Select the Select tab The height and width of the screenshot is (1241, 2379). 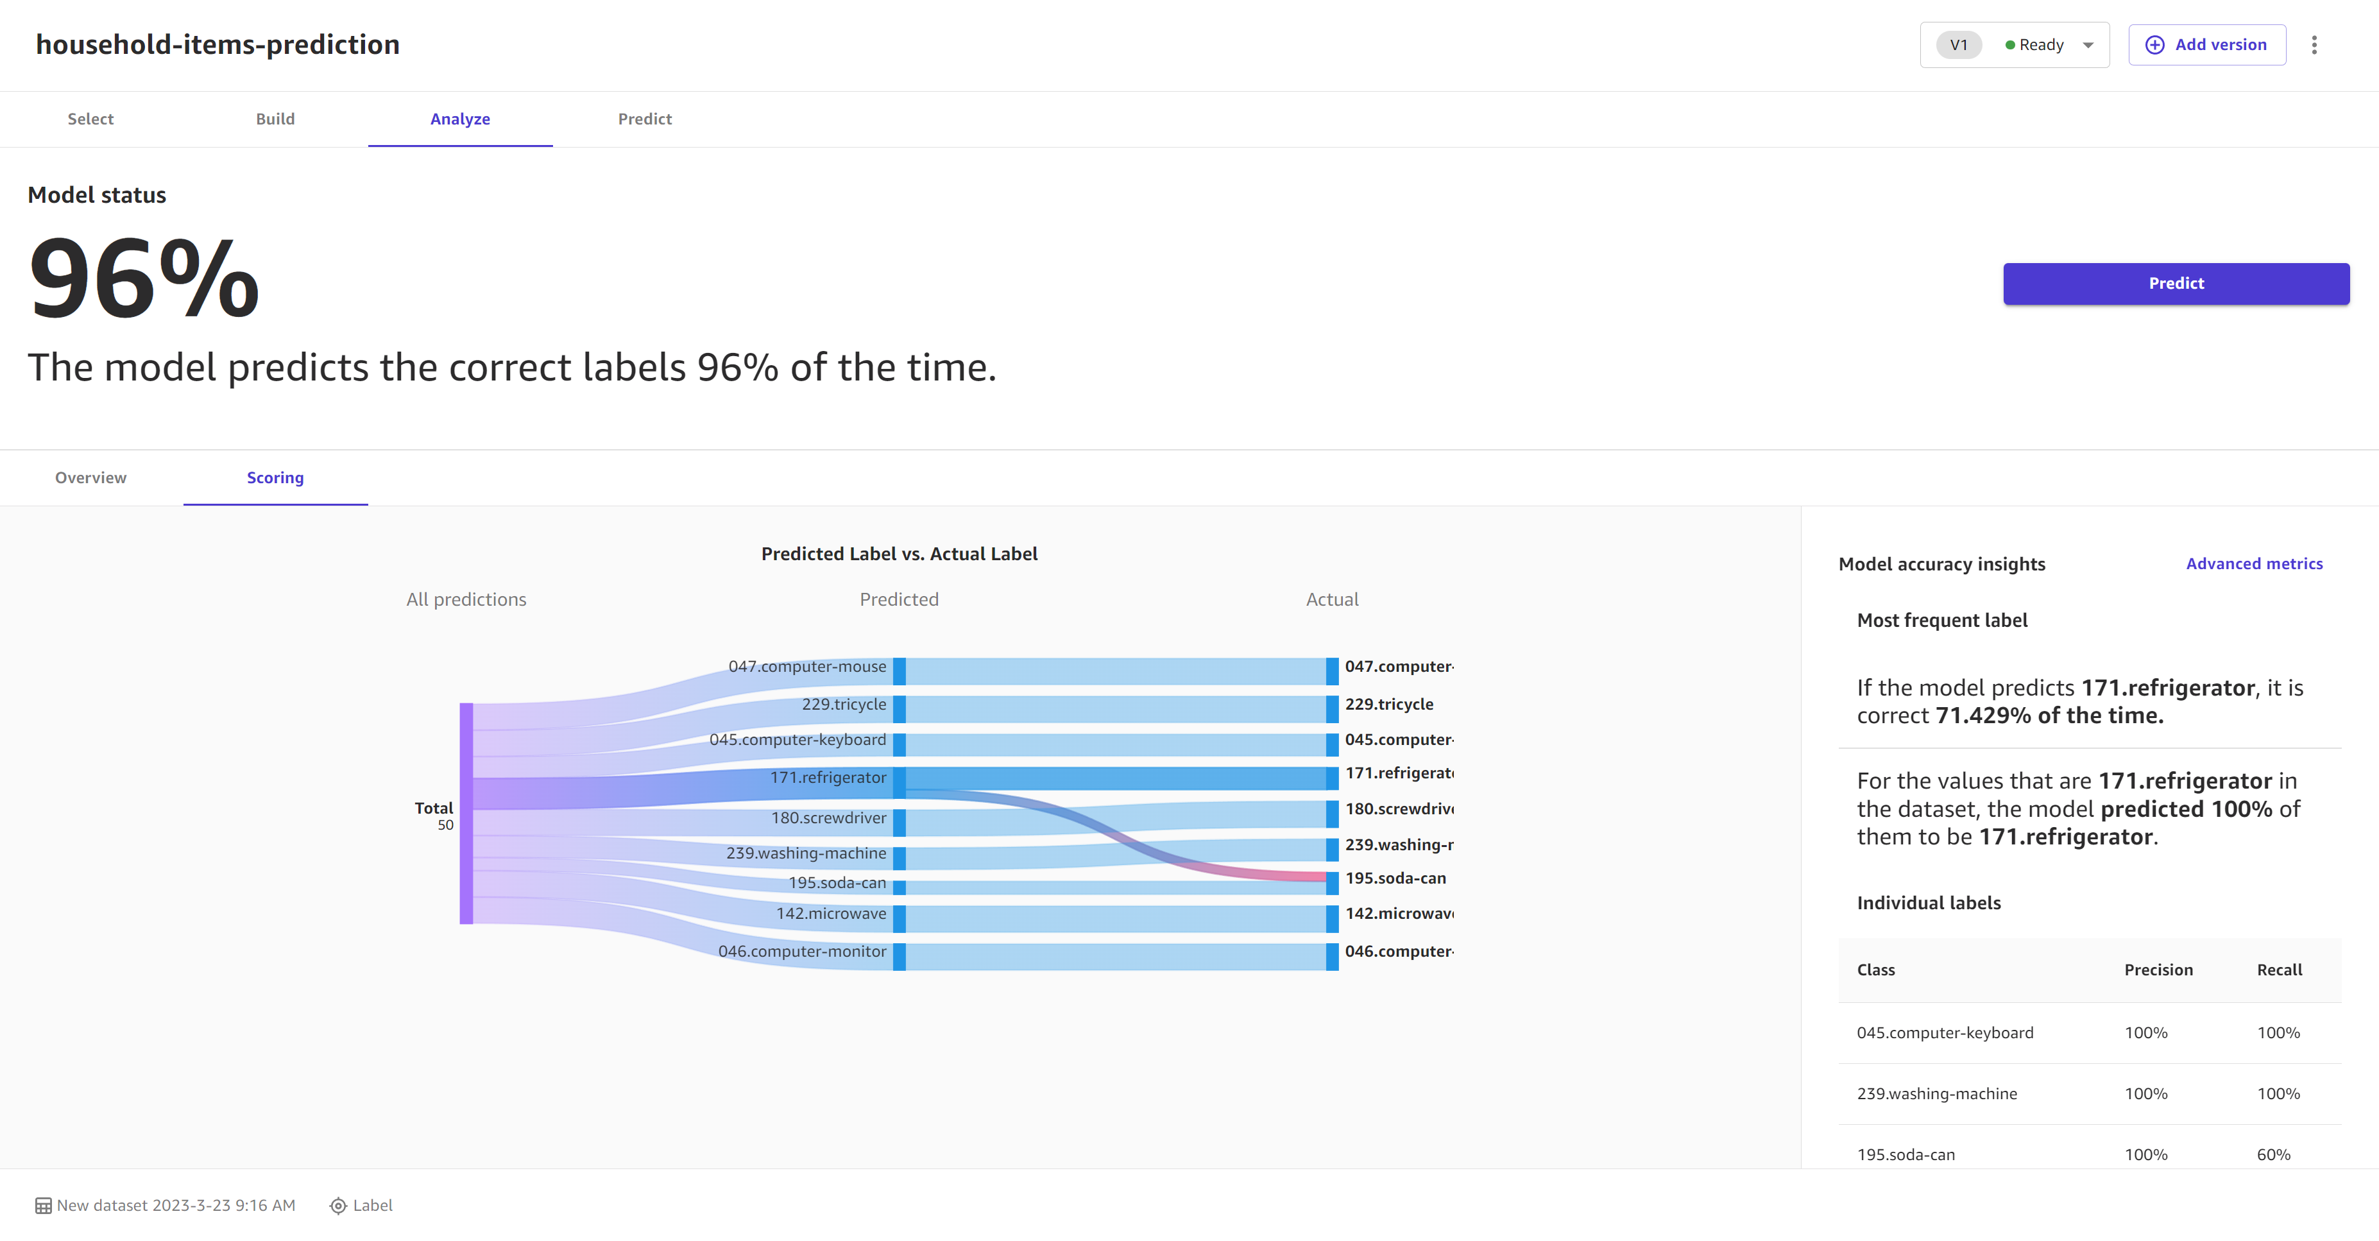[x=91, y=118]
